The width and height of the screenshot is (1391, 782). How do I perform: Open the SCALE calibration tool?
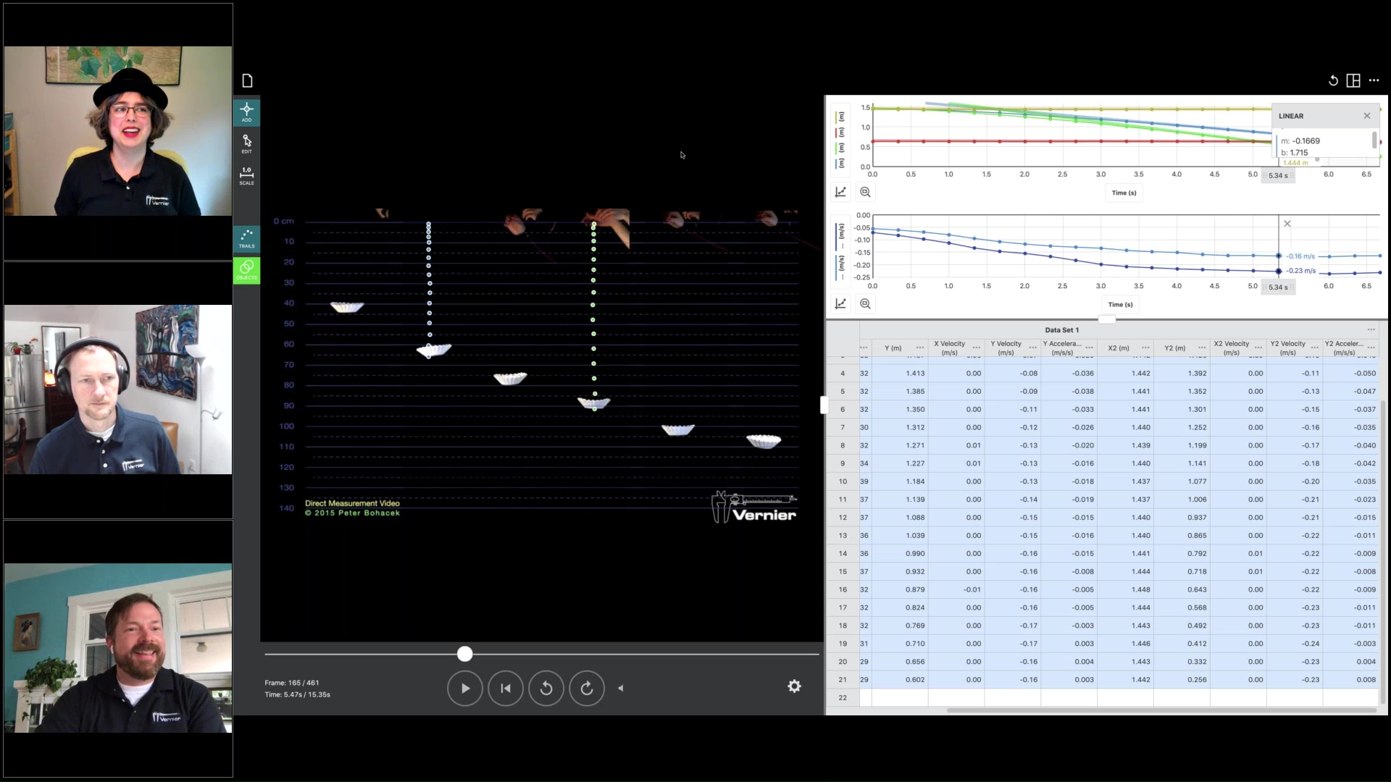point(246,175)
